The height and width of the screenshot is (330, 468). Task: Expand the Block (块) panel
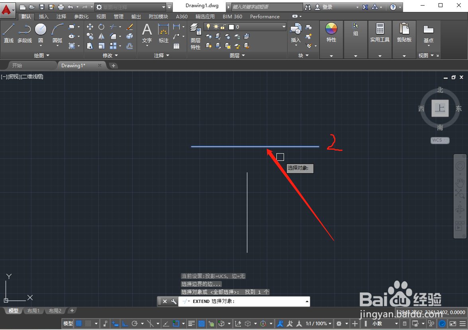click(303, 55)
